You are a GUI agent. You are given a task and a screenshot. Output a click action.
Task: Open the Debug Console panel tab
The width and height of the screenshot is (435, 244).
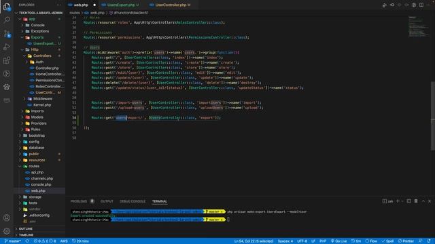click(x=133, y=201)
